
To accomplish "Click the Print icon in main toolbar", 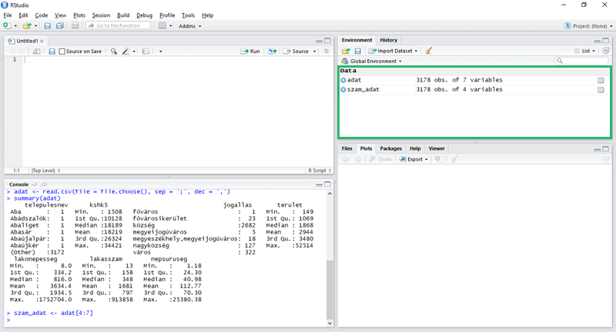I will (x=75, y=25).
